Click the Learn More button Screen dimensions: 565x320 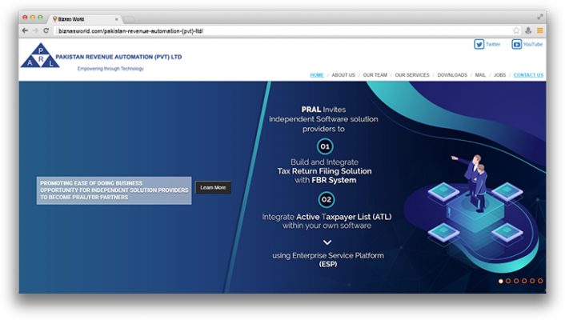pyautogui.click(x=213, y=187)
